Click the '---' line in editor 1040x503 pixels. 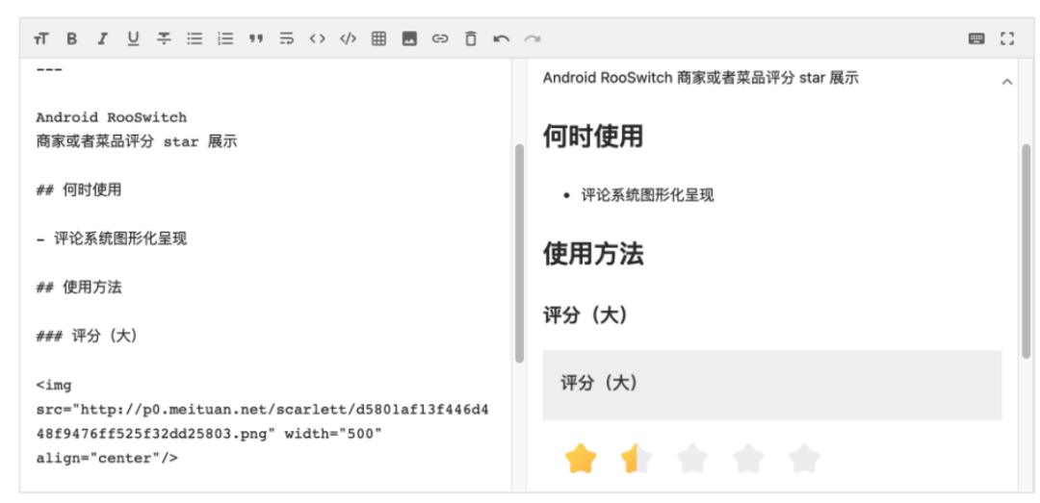[x=49, y=69]
